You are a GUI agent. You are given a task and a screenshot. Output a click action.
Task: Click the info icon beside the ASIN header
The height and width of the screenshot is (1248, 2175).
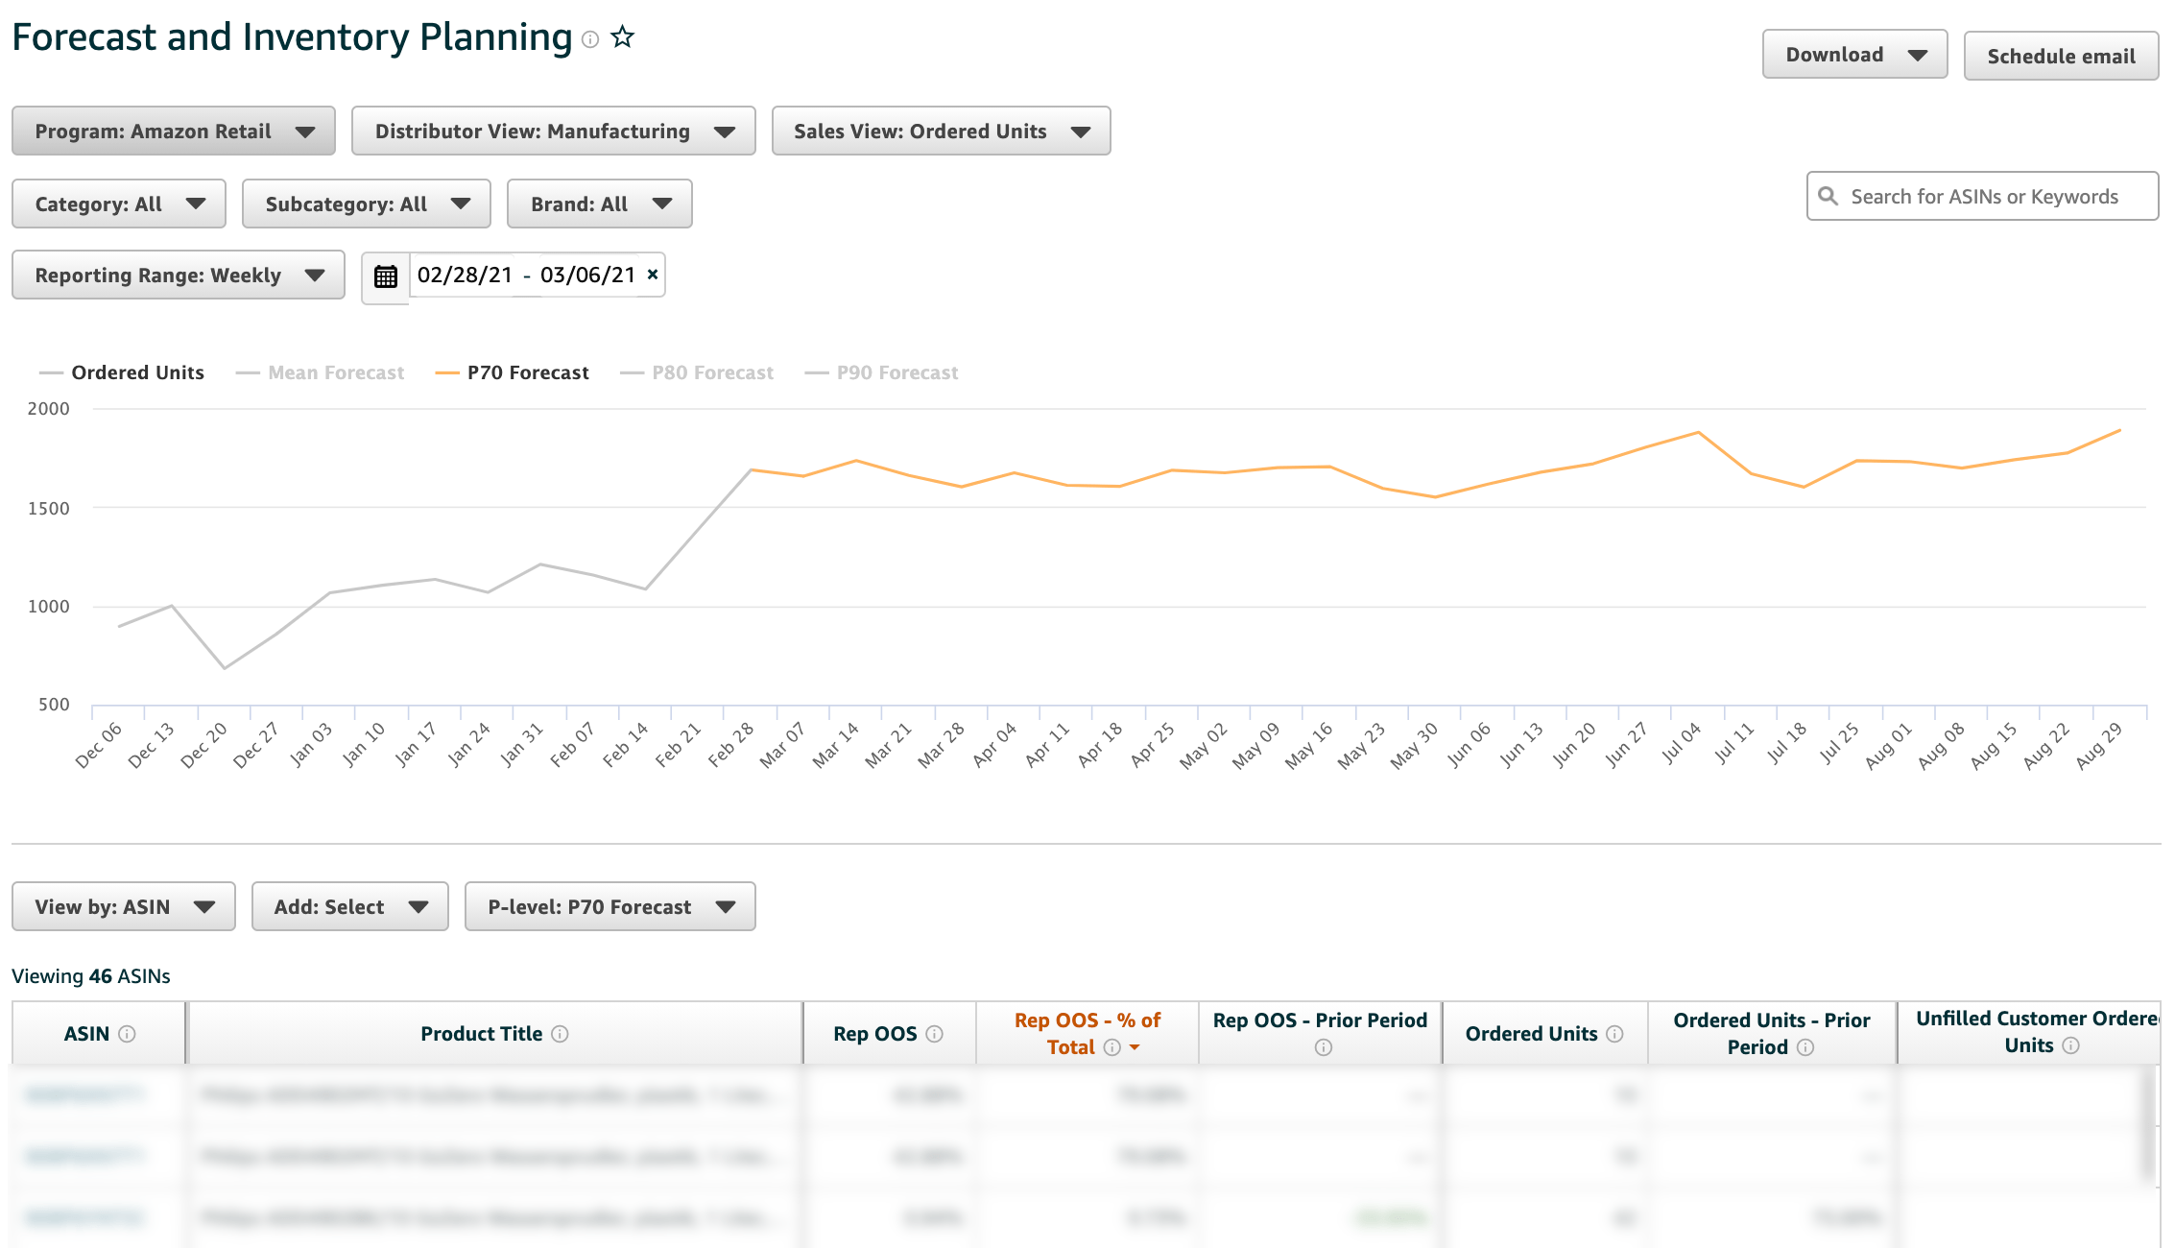[x=128, y=1035]
